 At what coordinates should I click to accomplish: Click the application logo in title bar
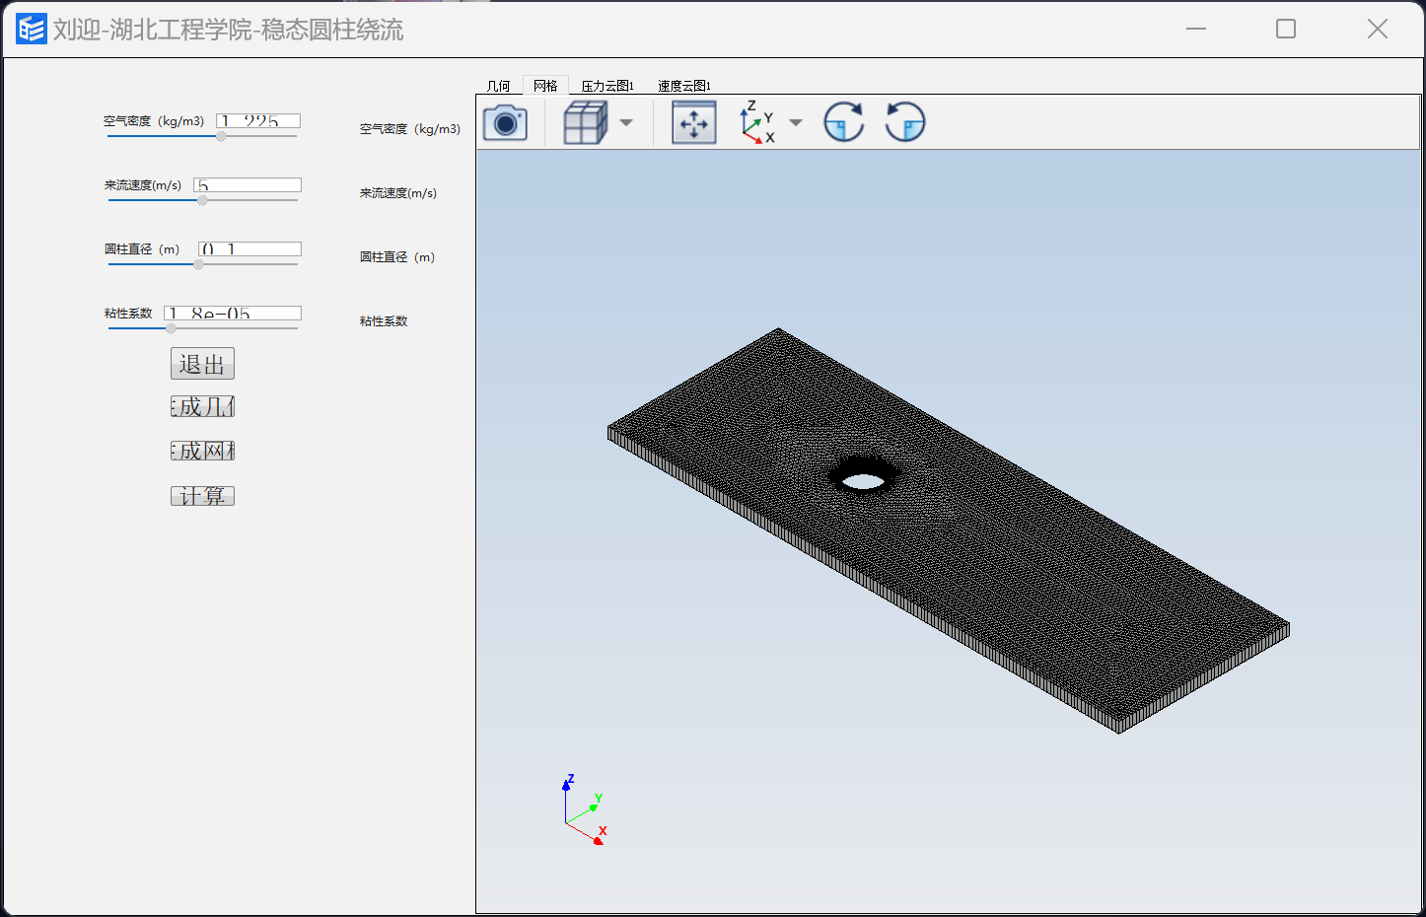click(31, 29)
